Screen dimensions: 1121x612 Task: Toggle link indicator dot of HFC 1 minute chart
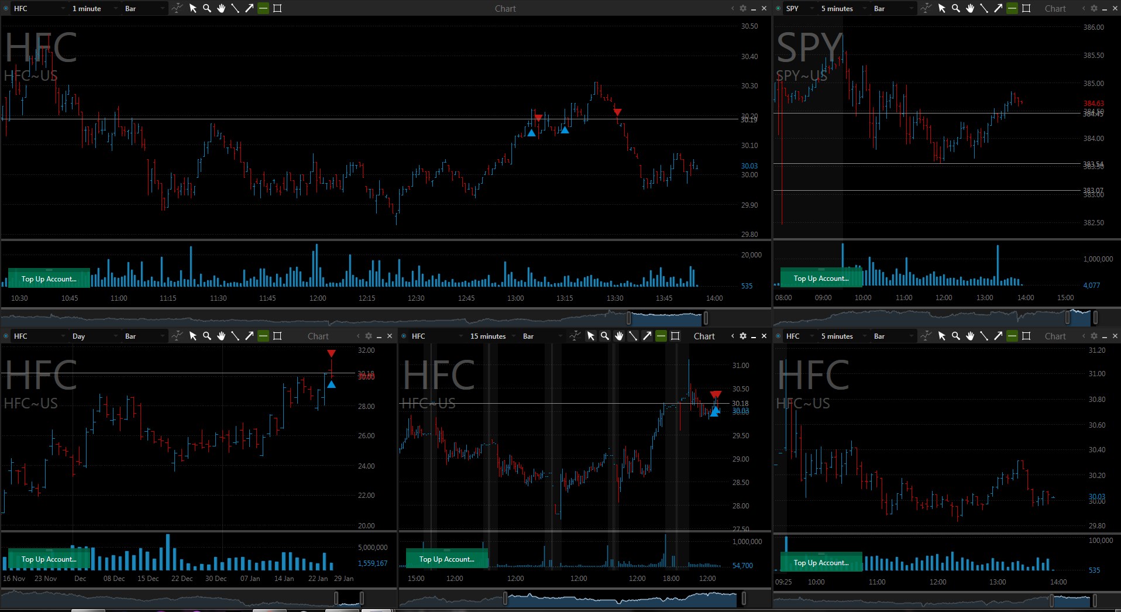tap(6, 8)
